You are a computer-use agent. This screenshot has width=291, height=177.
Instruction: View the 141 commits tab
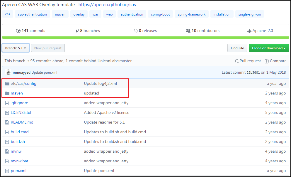31,31
